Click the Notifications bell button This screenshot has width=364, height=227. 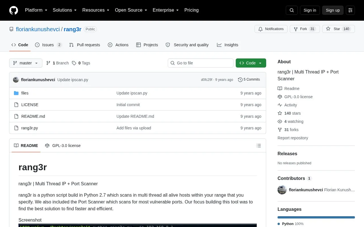(271, 29)
